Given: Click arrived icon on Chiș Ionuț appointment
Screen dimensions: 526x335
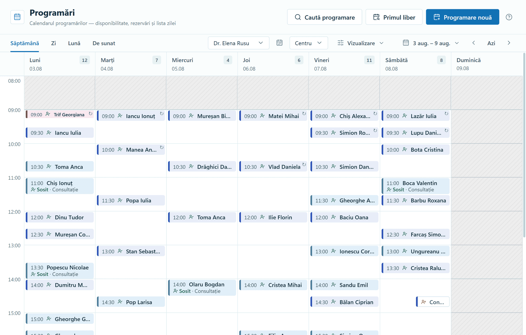Looking at the screenshot, I should [x=33, y=190].
